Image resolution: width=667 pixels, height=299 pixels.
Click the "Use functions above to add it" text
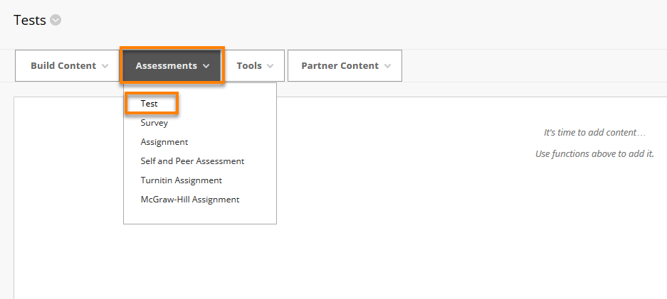coord(594,153)
